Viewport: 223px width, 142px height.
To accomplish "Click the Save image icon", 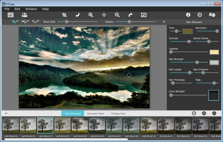I will tap(25, 15).
